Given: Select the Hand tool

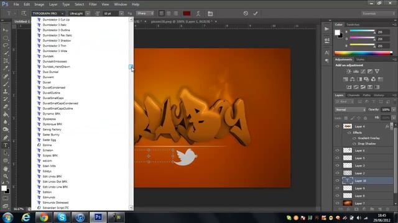Looking at the screenshot, I should coord(6,168).
